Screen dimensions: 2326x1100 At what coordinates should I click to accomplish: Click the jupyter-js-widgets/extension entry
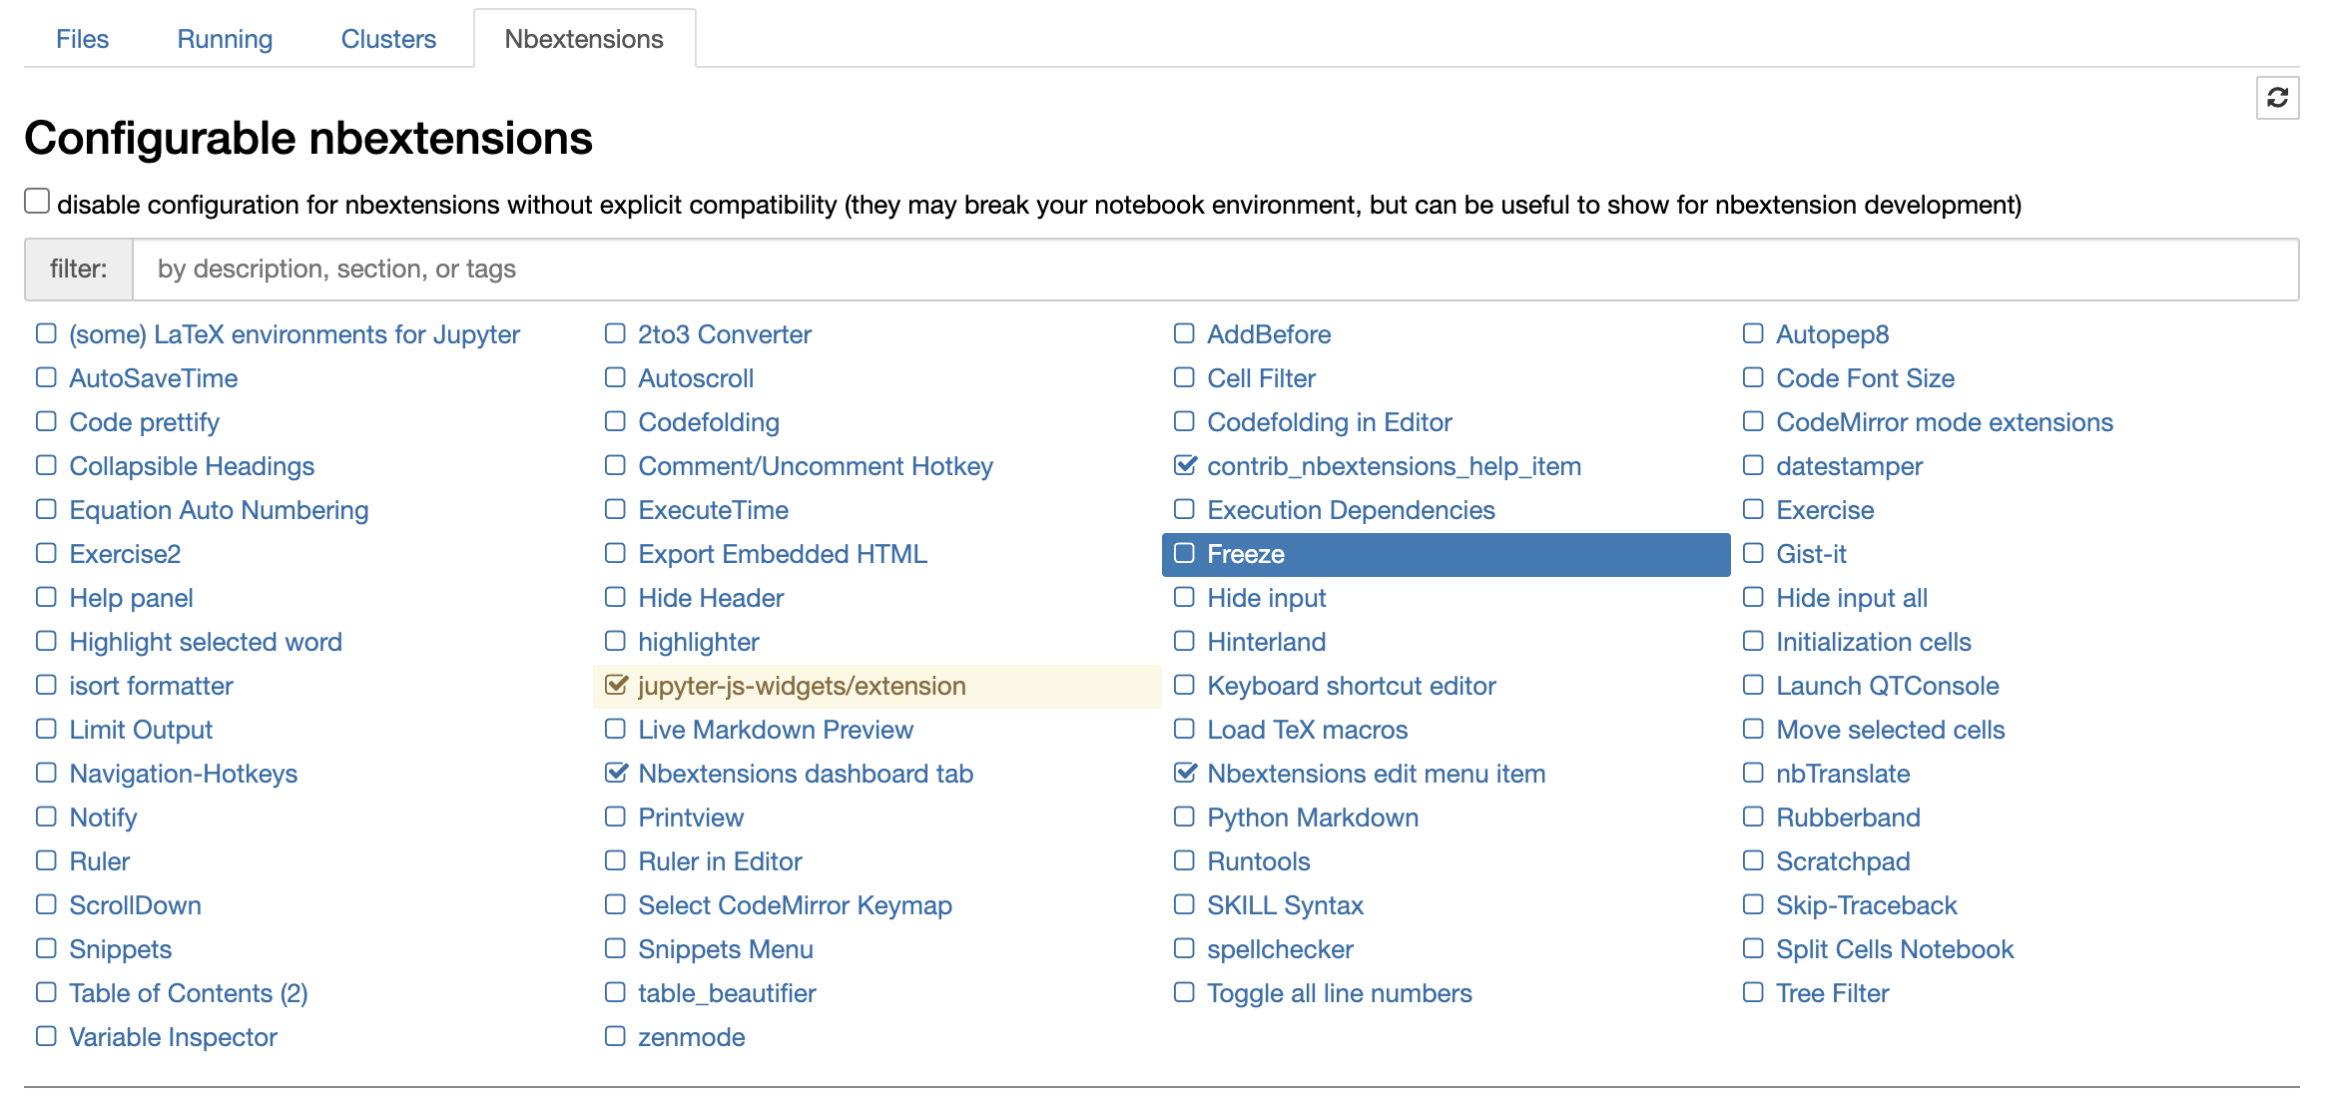click(x=802, y=686)
